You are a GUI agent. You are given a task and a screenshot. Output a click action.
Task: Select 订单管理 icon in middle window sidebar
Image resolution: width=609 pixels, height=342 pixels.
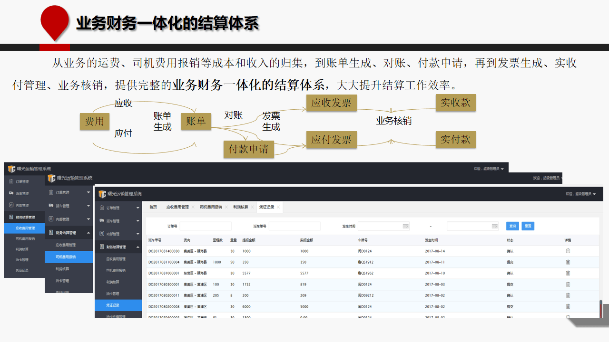(x=51, y=192)
